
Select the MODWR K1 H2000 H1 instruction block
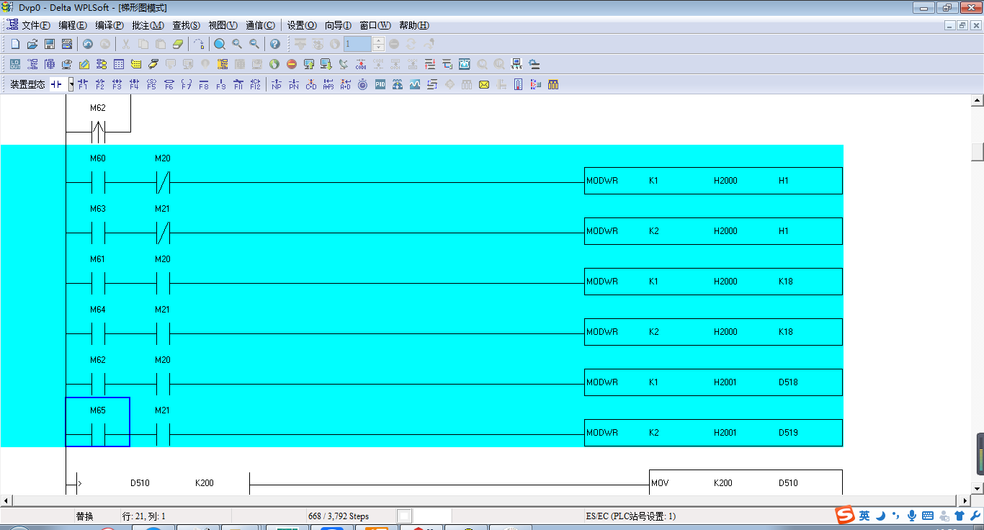pyautogui.click(x=713, y=181)
